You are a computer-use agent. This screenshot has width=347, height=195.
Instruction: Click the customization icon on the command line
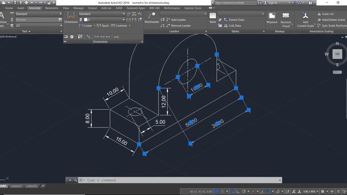point(75,180)
